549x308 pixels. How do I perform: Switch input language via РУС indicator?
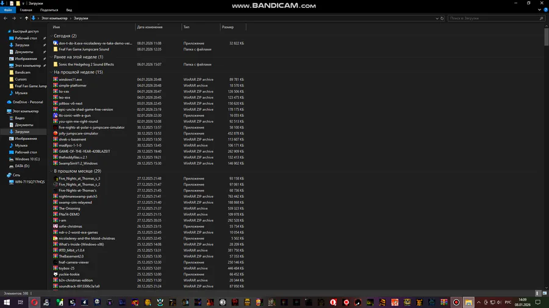pyautogui.click(x=508, y=303)
